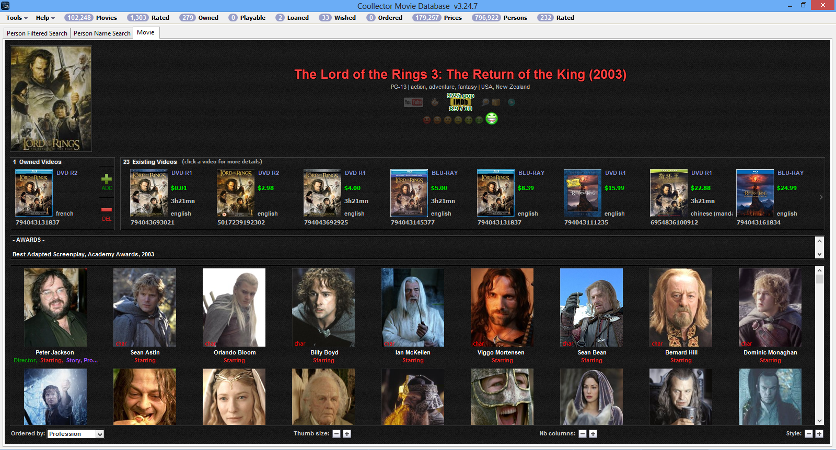Screen dimensions: 836x450
Task: Open the Ordered by Profession combo box
Action: coord(76,434)
